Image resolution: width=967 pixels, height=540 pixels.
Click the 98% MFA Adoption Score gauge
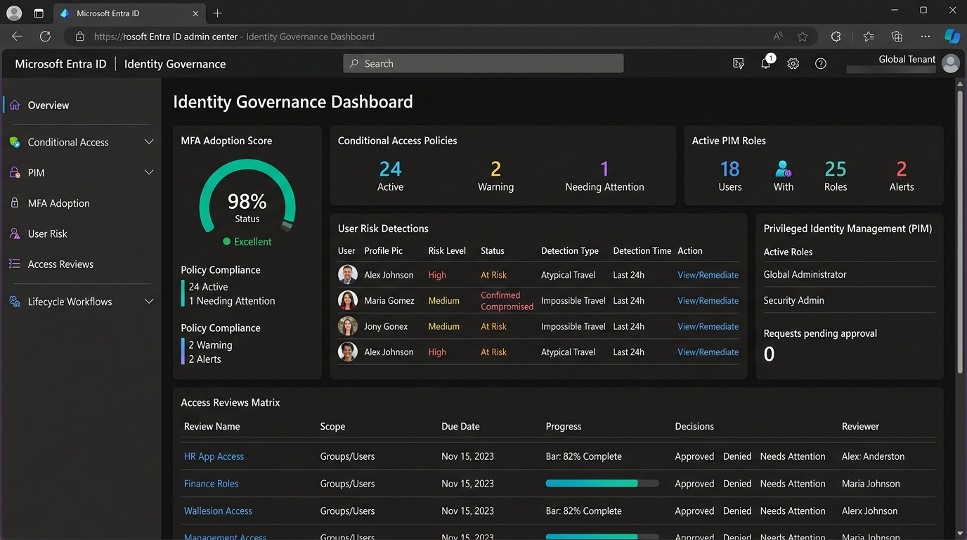(x=247, y=197)
